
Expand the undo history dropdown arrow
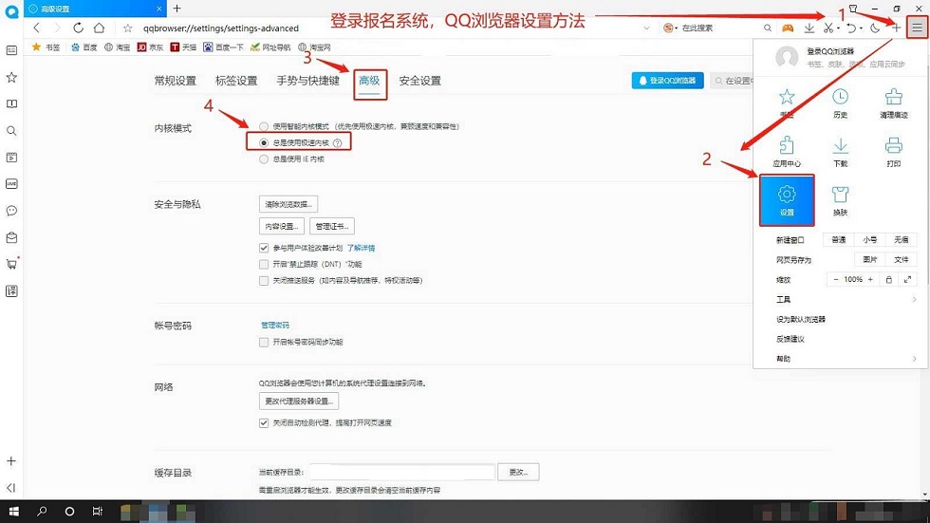(861, 28)
